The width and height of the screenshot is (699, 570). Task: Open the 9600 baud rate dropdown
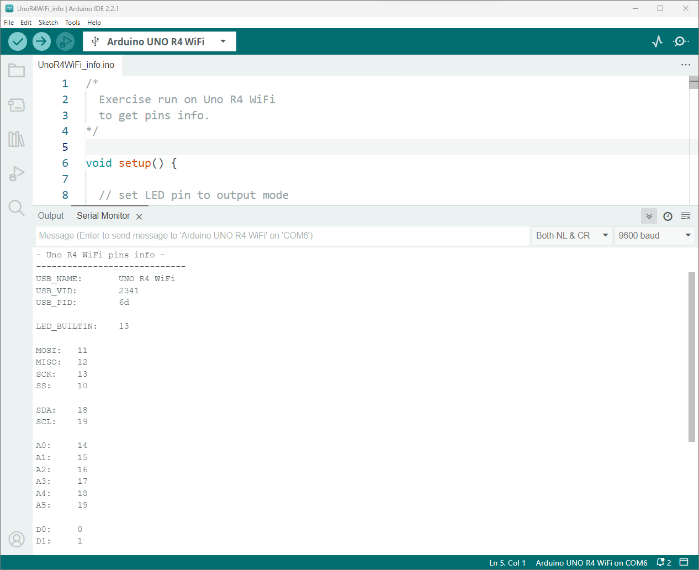point(654,235)
